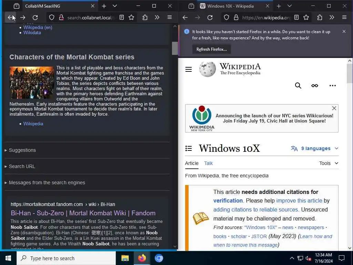Reload the SearXNG page

click(x=35, y=17)
